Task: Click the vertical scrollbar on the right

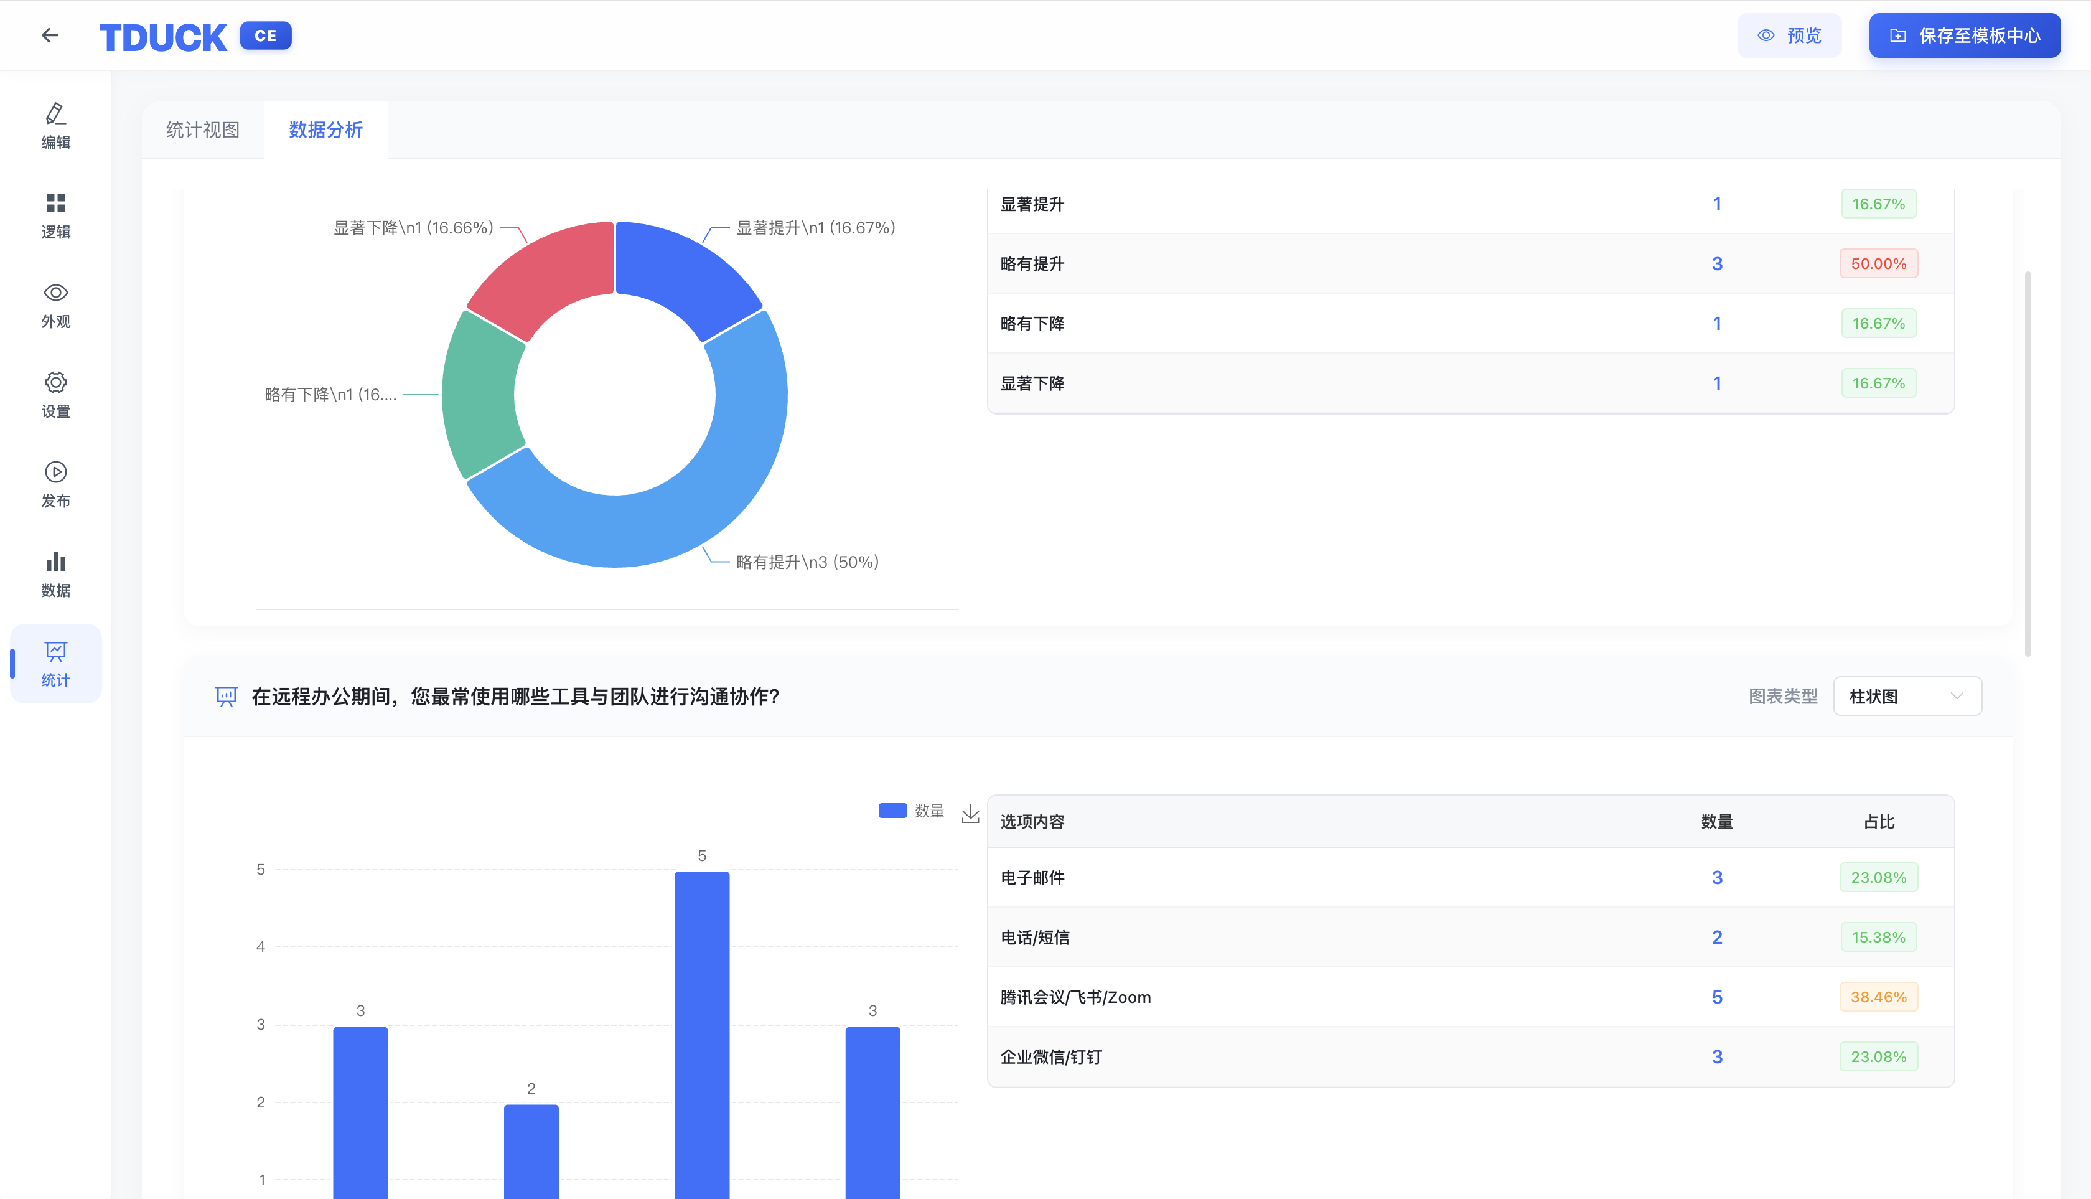Action: [x=2028, y=464]
